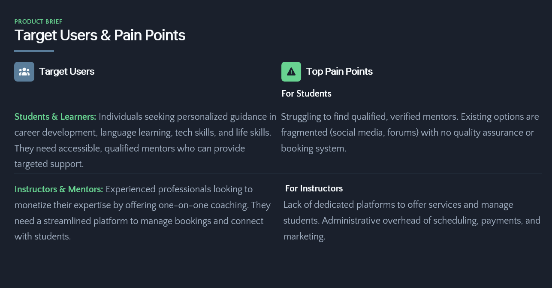The width and height of the screenshot is (552, 288).
Task: Click the green Students & Learners label
Action: point(55,117)
